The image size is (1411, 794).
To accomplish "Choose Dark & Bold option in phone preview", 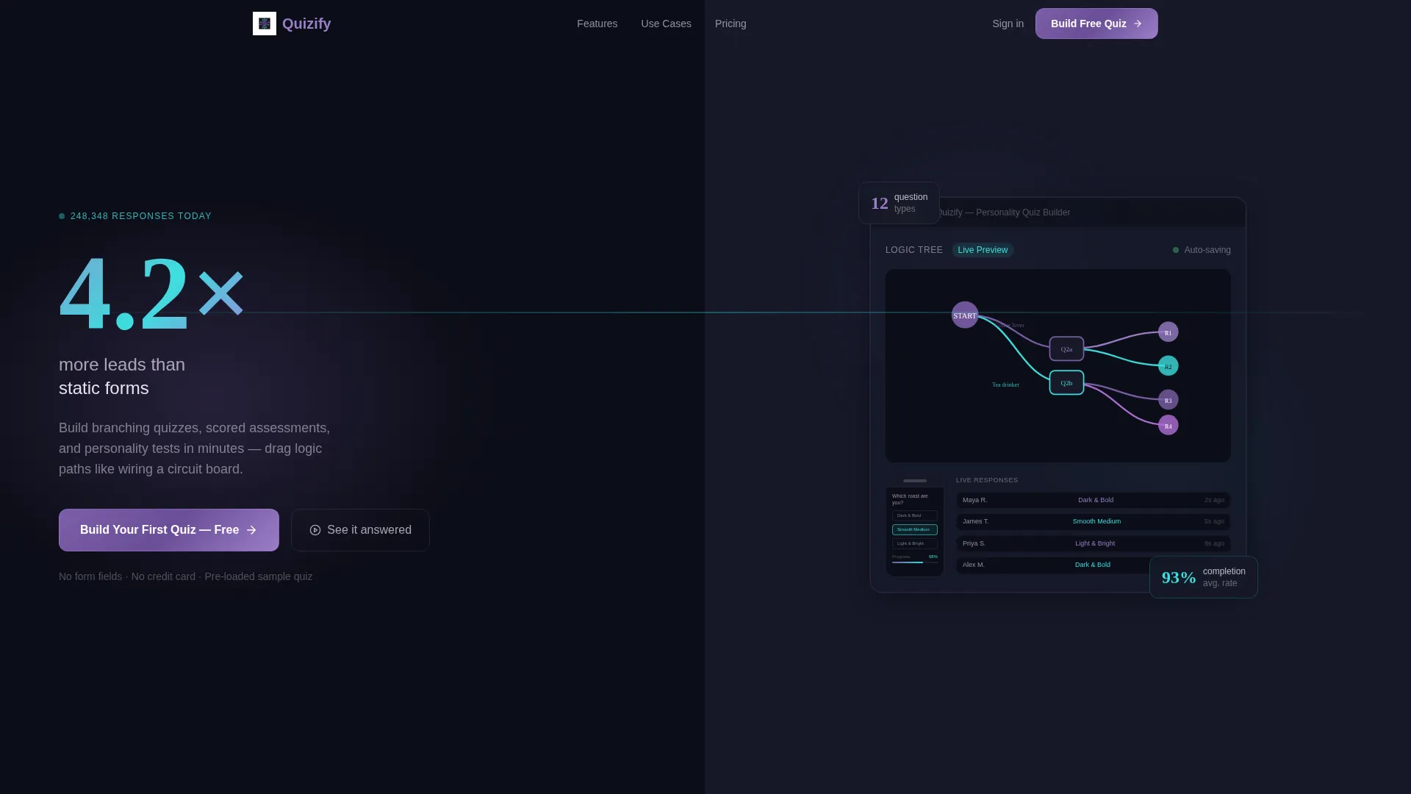I will (915, 515).
